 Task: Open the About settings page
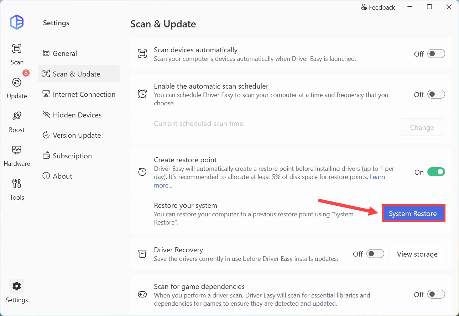point(78,176)
